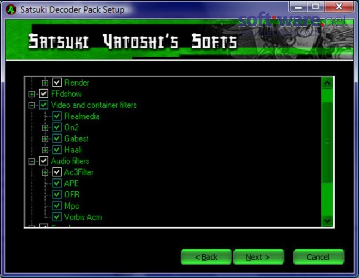Select the APE label

click(x=72, y=183)
